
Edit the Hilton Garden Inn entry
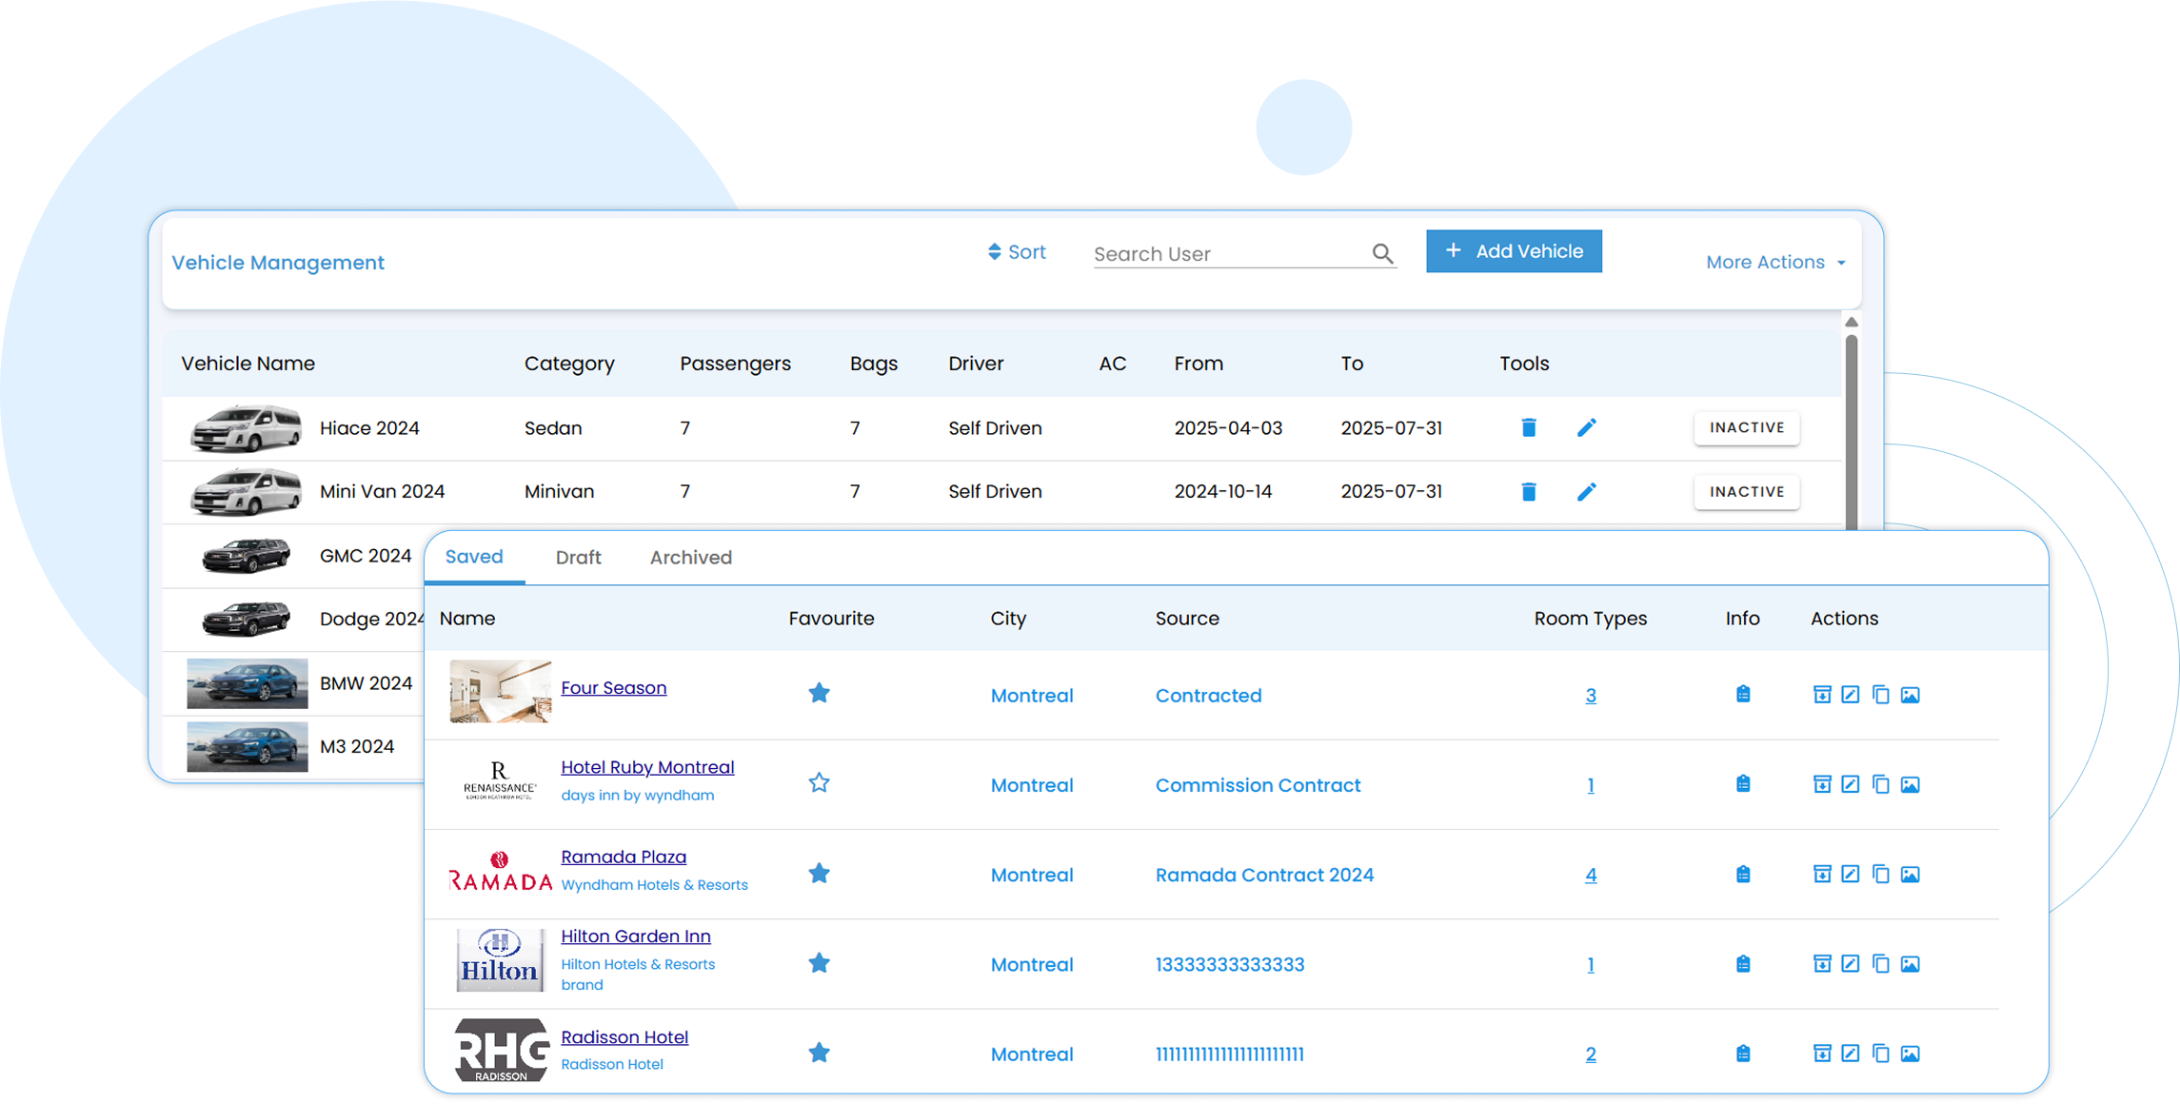click(1851, 963)
